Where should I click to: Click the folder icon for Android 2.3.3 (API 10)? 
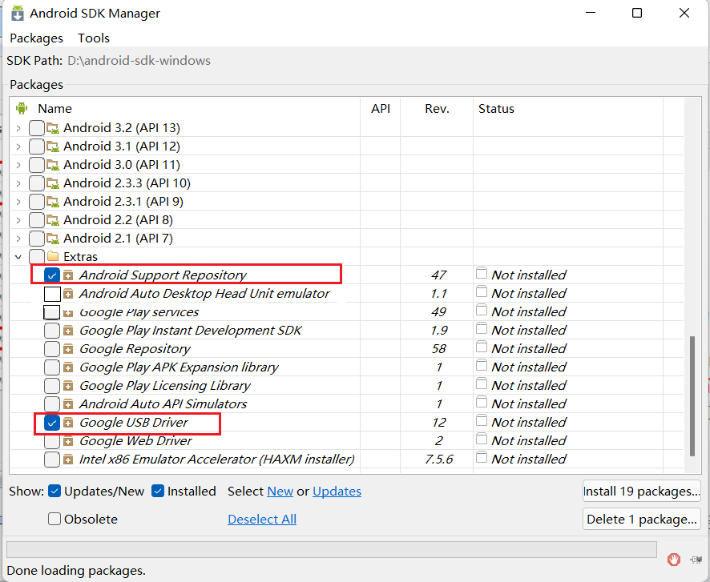click(53, 183)
